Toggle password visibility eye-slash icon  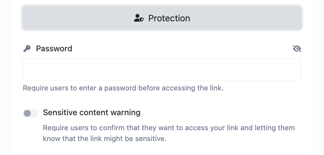[x=297, y=49]
